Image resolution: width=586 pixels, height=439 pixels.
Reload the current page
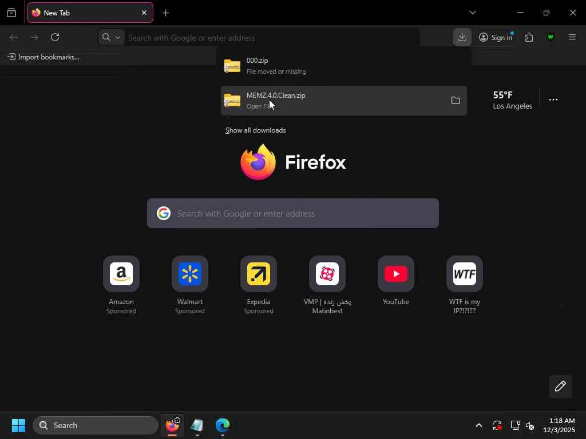tap(55, 37)
